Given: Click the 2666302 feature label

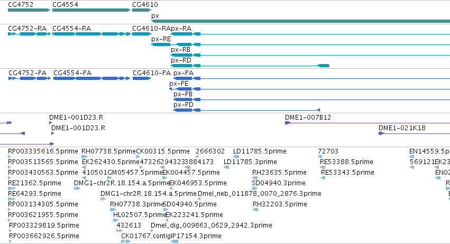Looking at the screenshot, I should pyautogui.click(x=210, y=151).
